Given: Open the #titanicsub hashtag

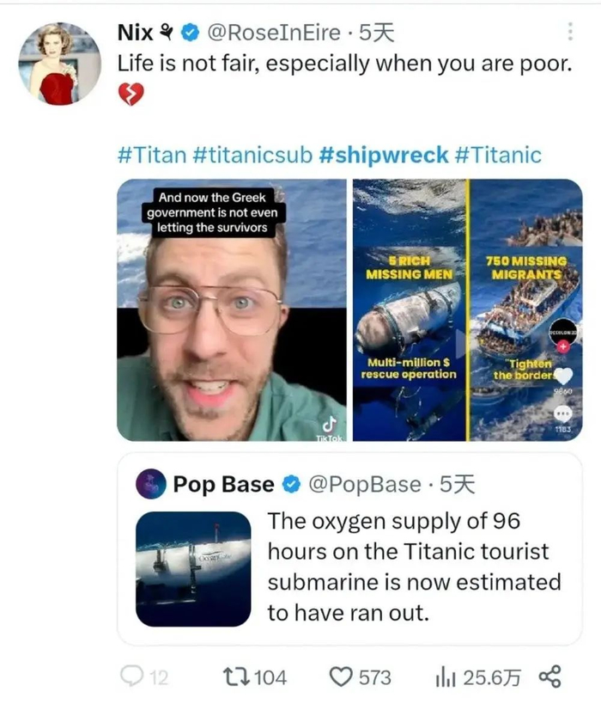Looking at the screenshot, I should [x=252, y=155].
